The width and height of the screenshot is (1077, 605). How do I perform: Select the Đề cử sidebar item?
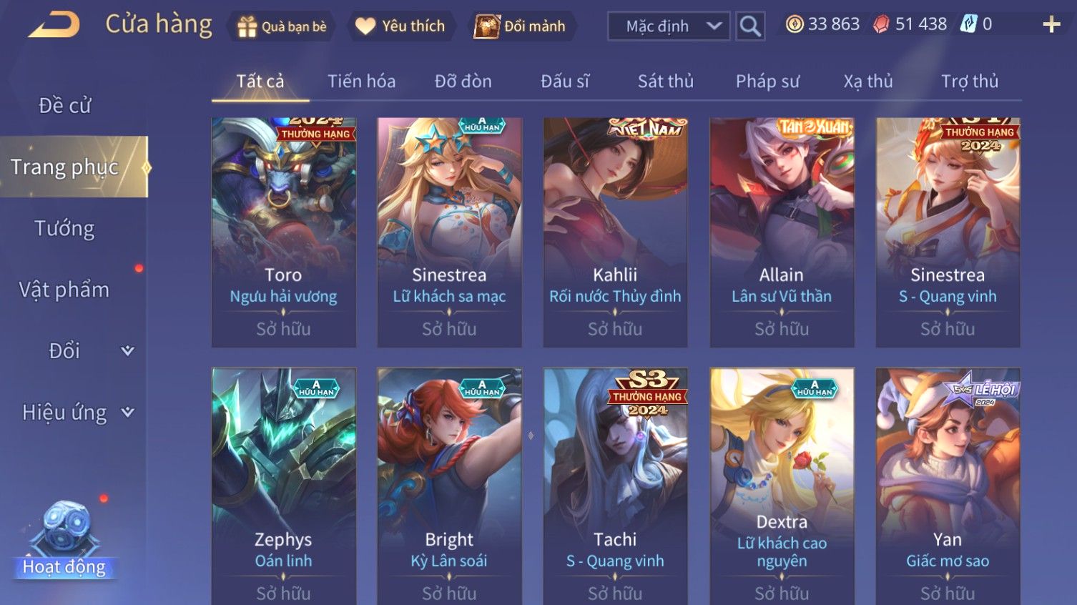pos(64,105)
